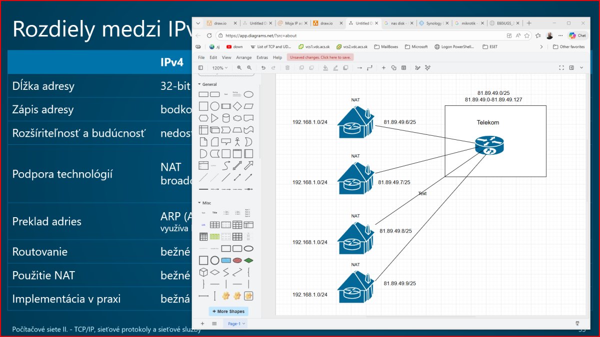Zoom out on the diagram canvas
600x337 pixels.
(249, 68)
